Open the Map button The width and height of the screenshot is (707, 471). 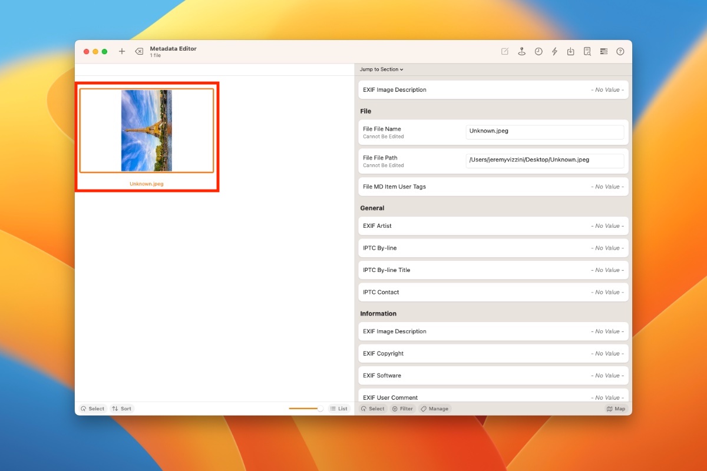(616, 409)
